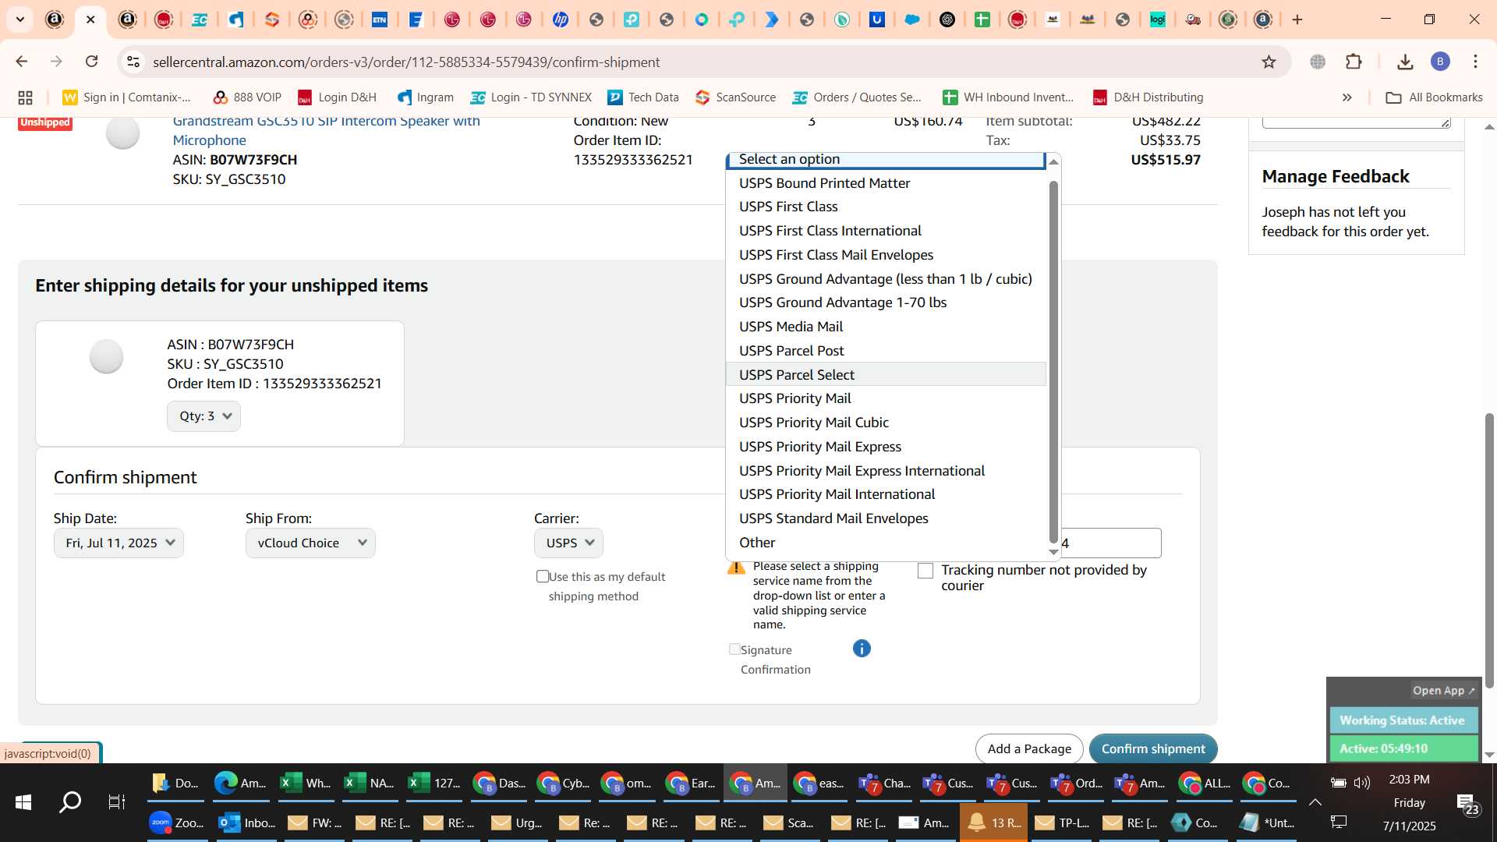Image resolution: width=1497 pixels, height=842 pixels.
Task: Open the Outlook Inbox taskbar app
Action: [x=246, y=823]
